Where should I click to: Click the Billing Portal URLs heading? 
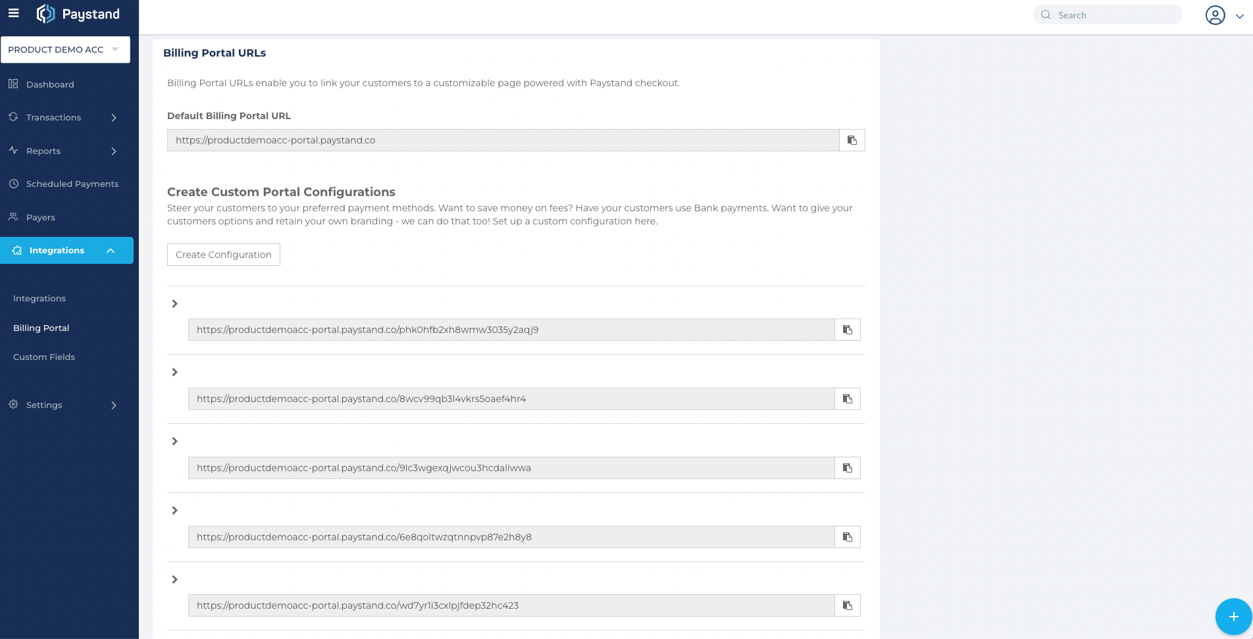click(215, 53)
